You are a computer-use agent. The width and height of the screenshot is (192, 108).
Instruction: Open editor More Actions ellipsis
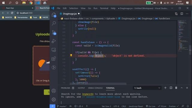[x=187, y=14]
